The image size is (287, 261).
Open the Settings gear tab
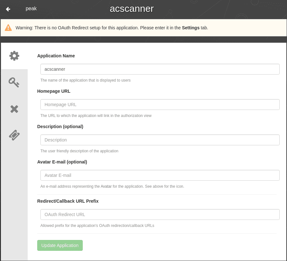coord(14,56)
